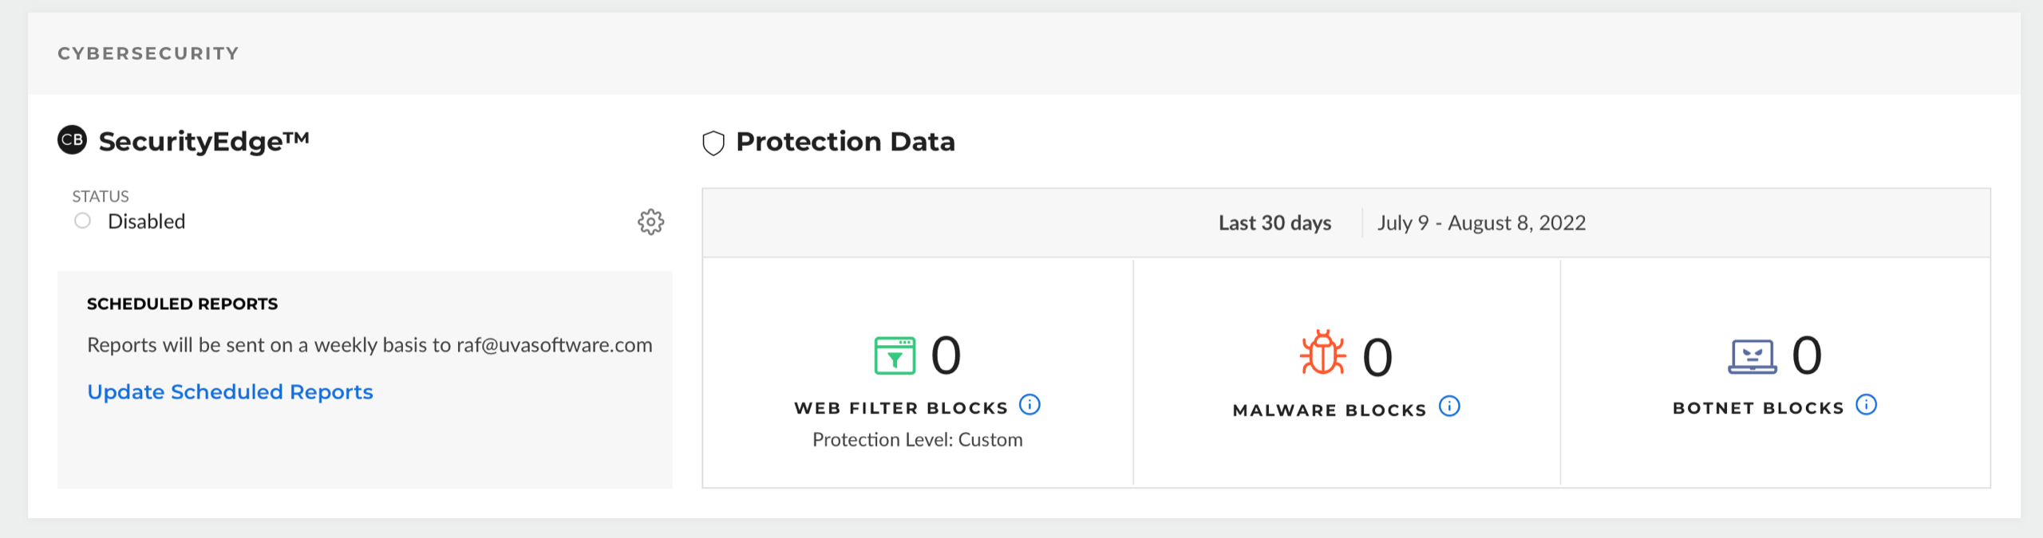This screenshot has height=538, width=2043.
Task: Change the July 9 - August 8 date range
Action: tap(1480, 223)
